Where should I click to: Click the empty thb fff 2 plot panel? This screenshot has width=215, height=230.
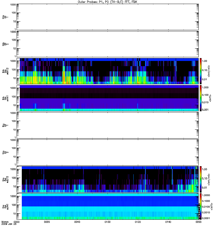[108, 44]
